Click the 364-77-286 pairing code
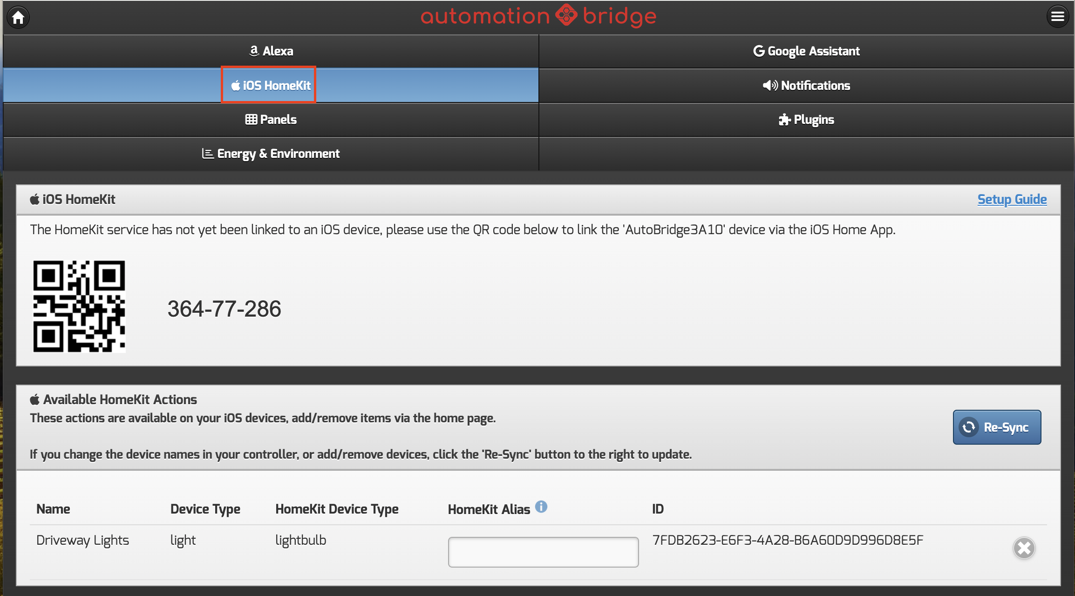This screenshot has height=596, width=1075. pyautogui.click(x=224, y=309)
